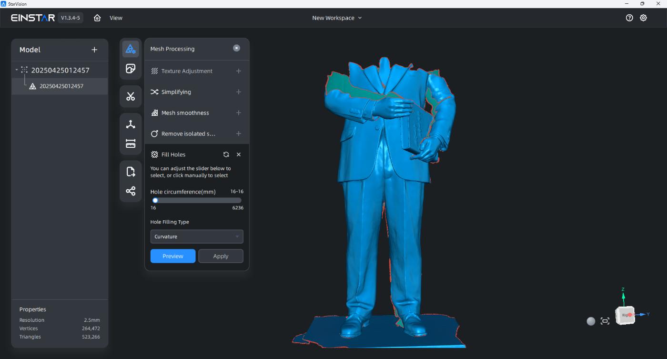This screenshot has width=667, height=359.
Task: Click the V1.3.4-5 version badge
Action: tap(71, 18)
